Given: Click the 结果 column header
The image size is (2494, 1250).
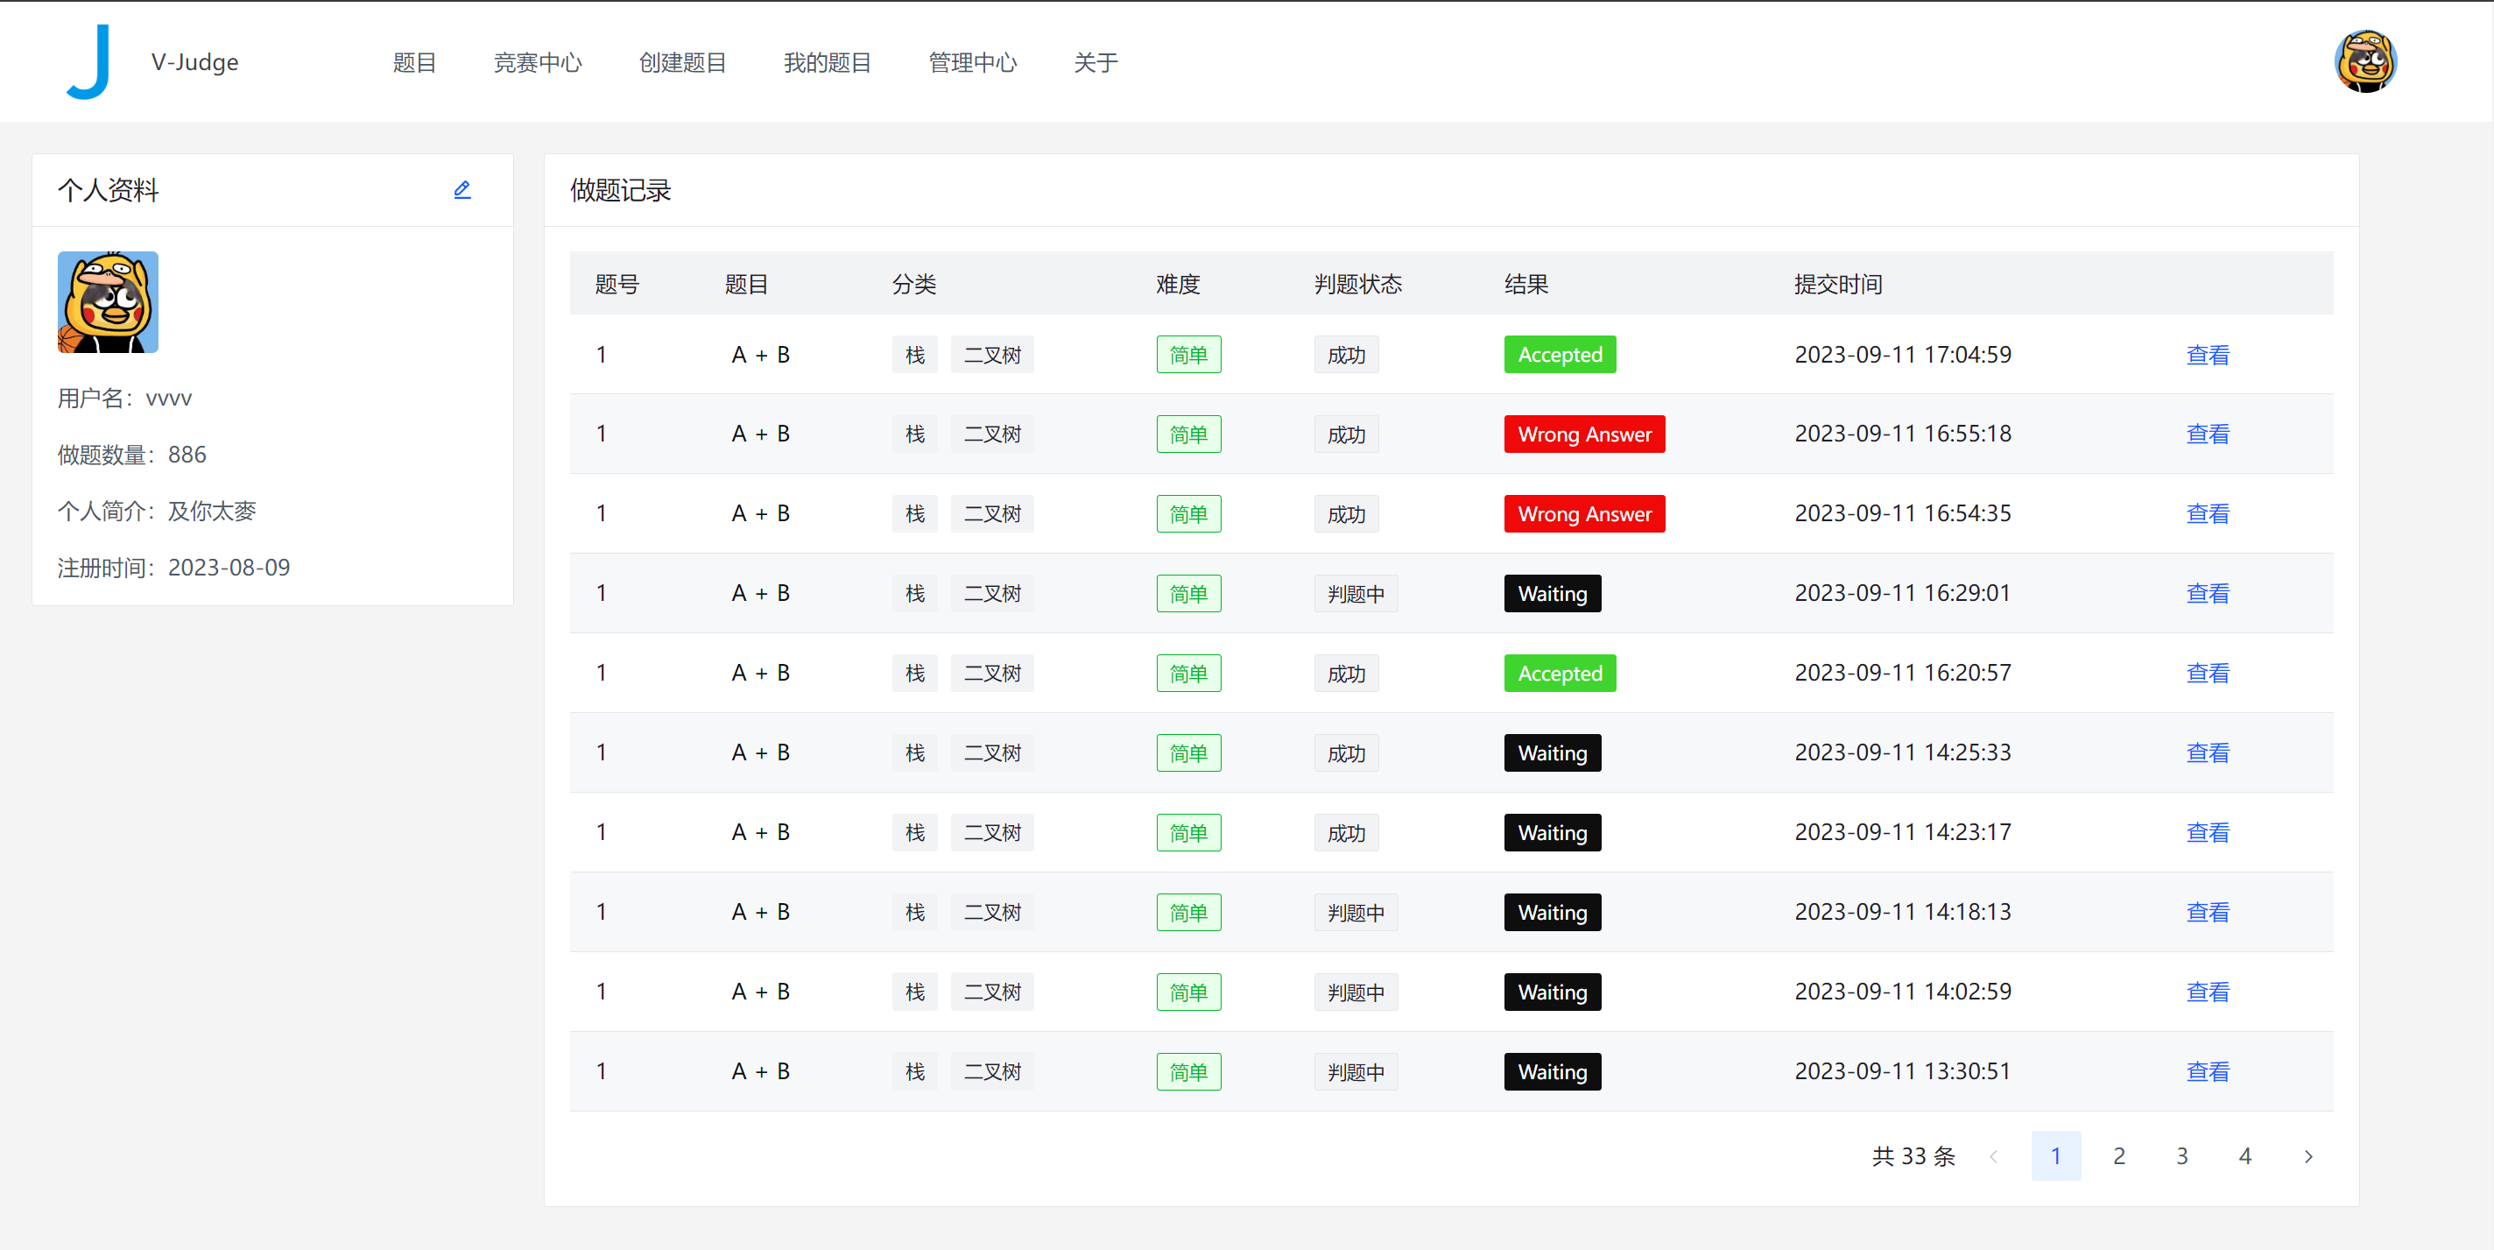Looking at the screenshot, I should (x=1525, y=284).
